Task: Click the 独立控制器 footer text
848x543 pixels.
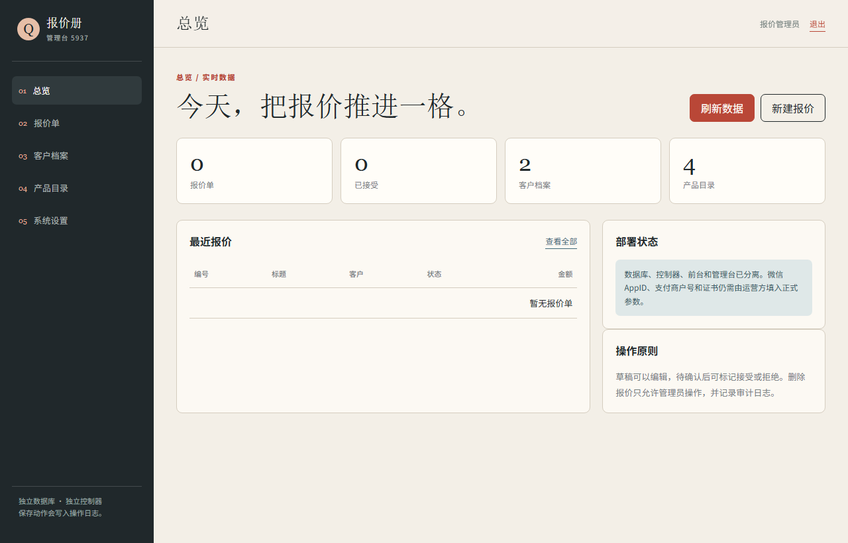Action: pos(83,501)
